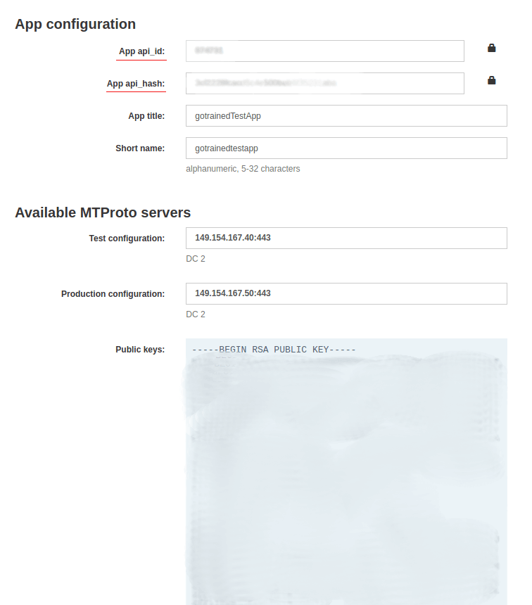Edit the Short name field gotrainedtestapp
The image size is (532, 605).
tap(346, 148)
